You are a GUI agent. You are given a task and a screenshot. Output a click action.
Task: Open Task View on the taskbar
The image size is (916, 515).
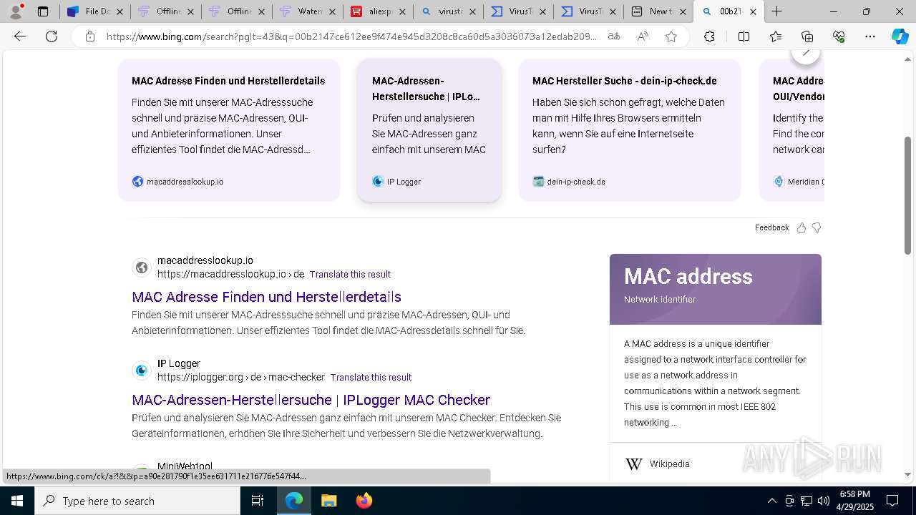pyautogui.click(x=258, y=501)
